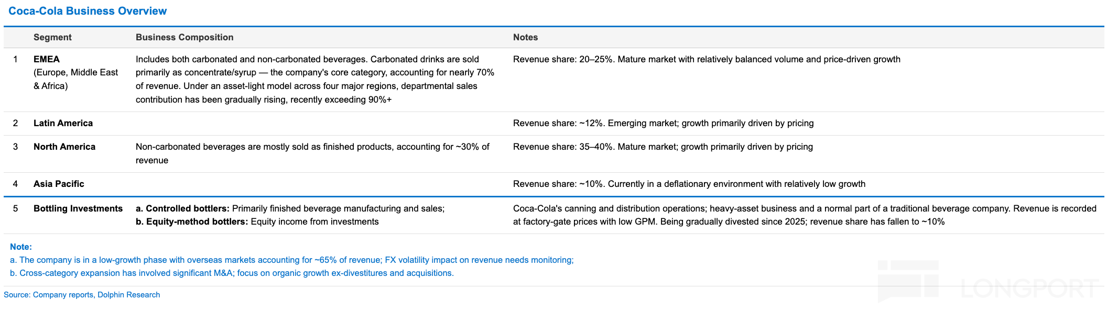
Task: Click the Asia Pacific deflationary environment note
Action: pyautogui.click(x=689, y=184)
